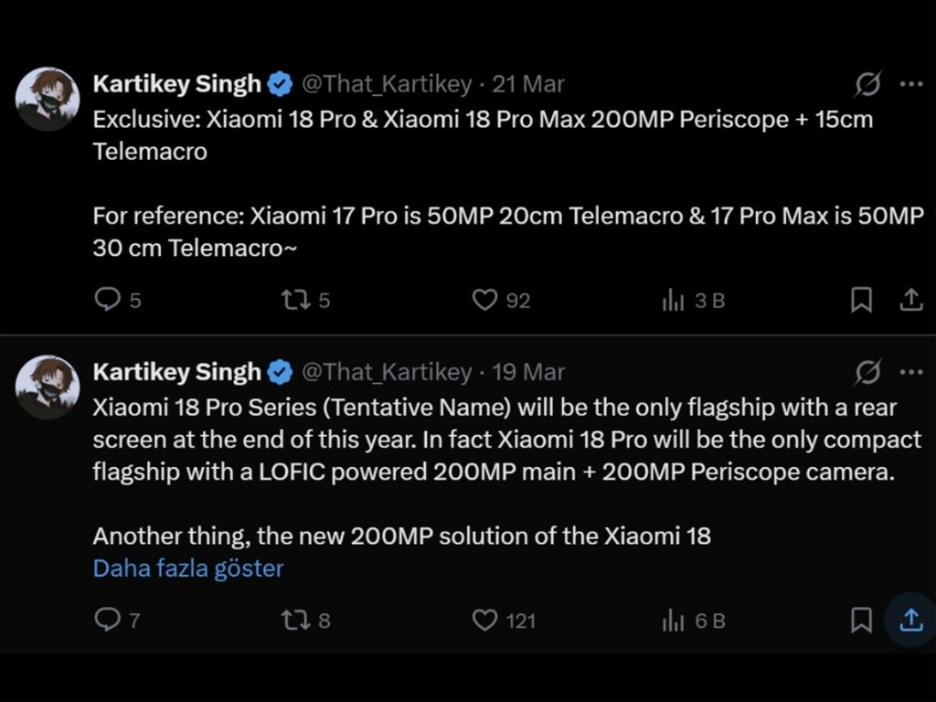The image size is (936, 702).
Task: View analytics of the 19 Mar tweet
Action: [674, 620]
